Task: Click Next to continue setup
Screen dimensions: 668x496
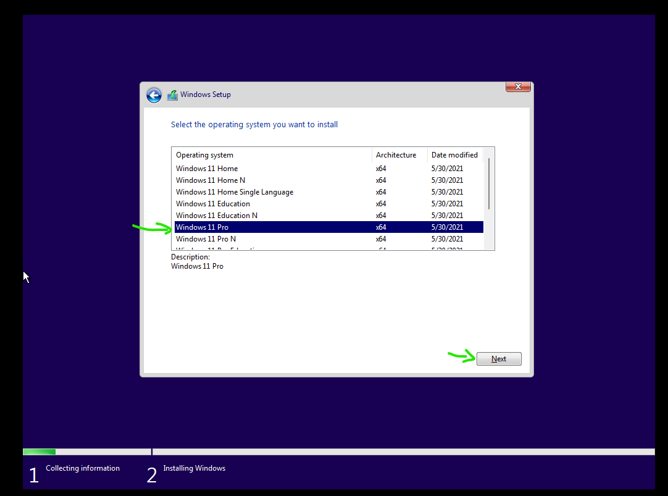Action: pyautogui.click(x=499, y=359)
